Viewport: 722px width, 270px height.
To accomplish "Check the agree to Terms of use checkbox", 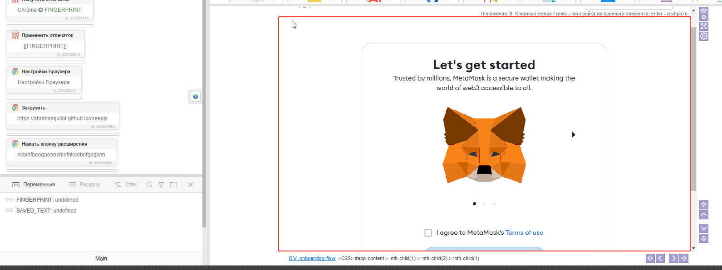I will pos(428,232).
